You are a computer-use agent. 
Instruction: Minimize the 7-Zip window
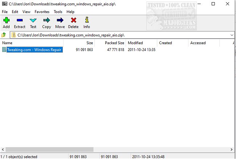199,4
